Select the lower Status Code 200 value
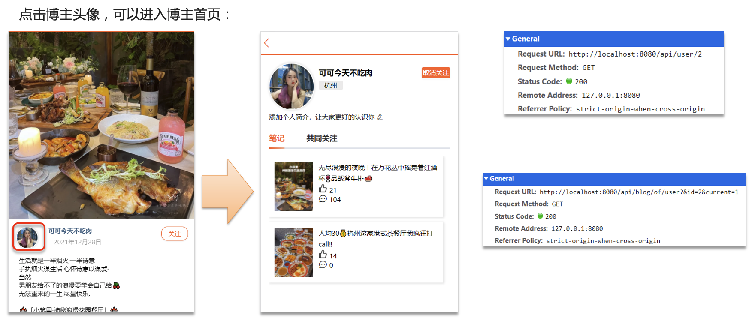This screenshot has width=749, height=318. pyautogui.click(x=550, y=216)
